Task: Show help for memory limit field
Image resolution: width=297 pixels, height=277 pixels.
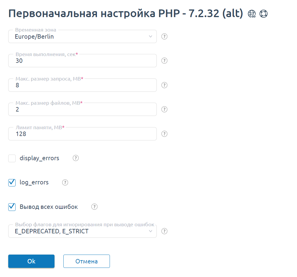Action: [x=165, y=134]
